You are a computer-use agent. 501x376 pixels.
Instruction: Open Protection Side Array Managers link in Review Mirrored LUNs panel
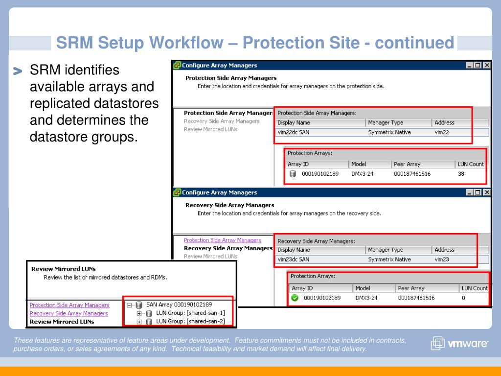coord(69,305)
